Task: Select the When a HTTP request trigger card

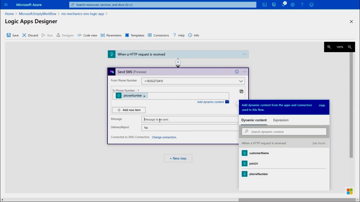Action: (178, 54)
